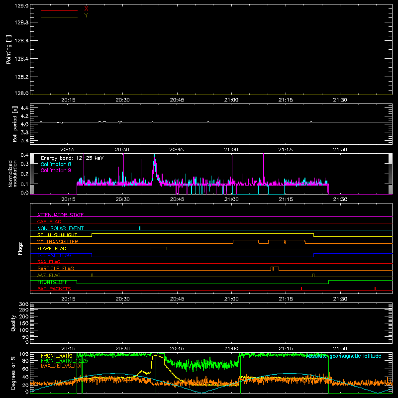Viewport: 398px width, 398px height.
Task: Click the SAA_FLAG label
Action: point(49,262)
